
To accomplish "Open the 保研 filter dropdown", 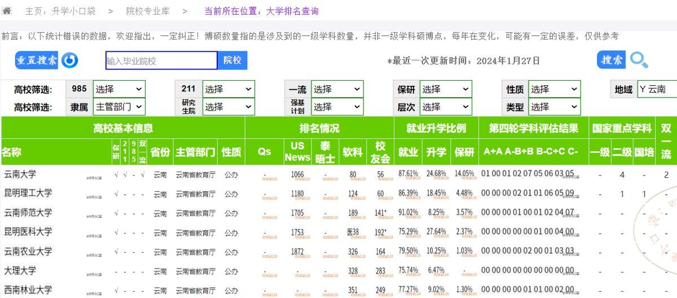I will pyautogui.click(x=445, y=89).
